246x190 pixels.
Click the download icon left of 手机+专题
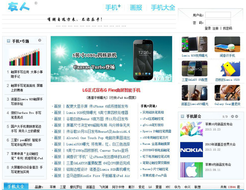8,41
